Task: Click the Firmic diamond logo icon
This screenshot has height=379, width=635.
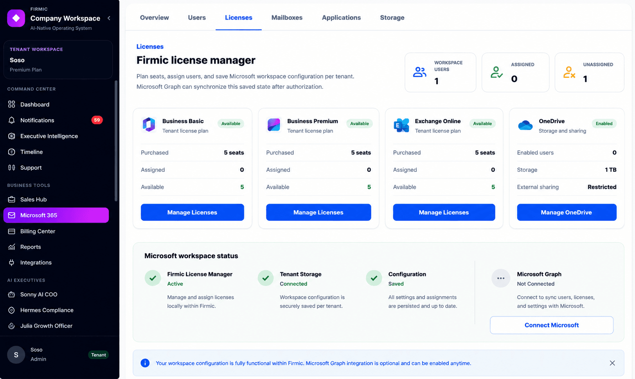Action: [x=16, y=18]
